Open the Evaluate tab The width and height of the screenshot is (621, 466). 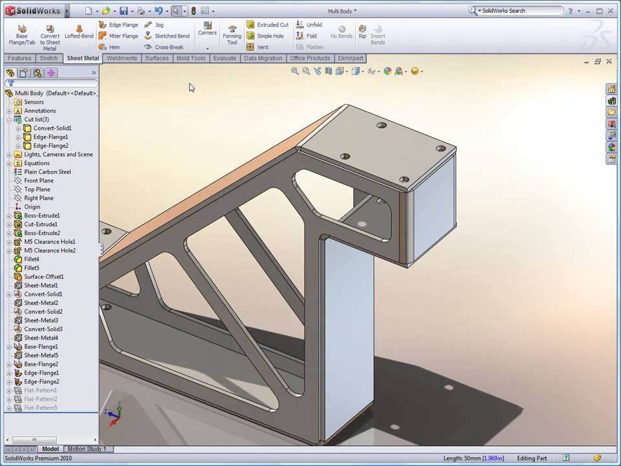coord(224,58)
